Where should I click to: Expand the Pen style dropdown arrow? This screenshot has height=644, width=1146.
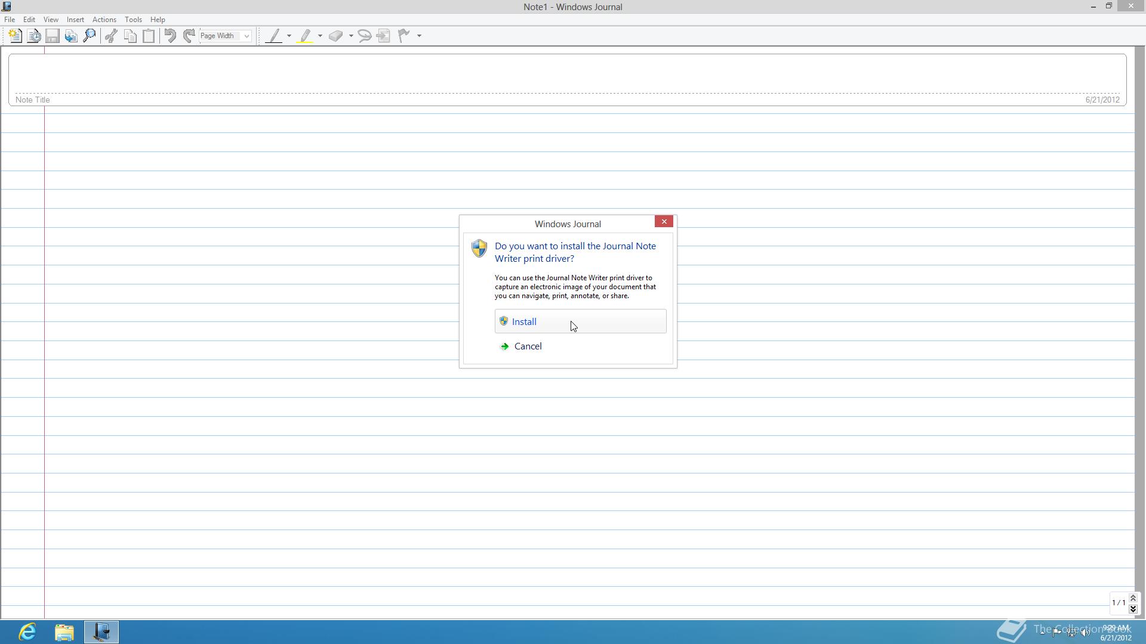pos(289,36)
